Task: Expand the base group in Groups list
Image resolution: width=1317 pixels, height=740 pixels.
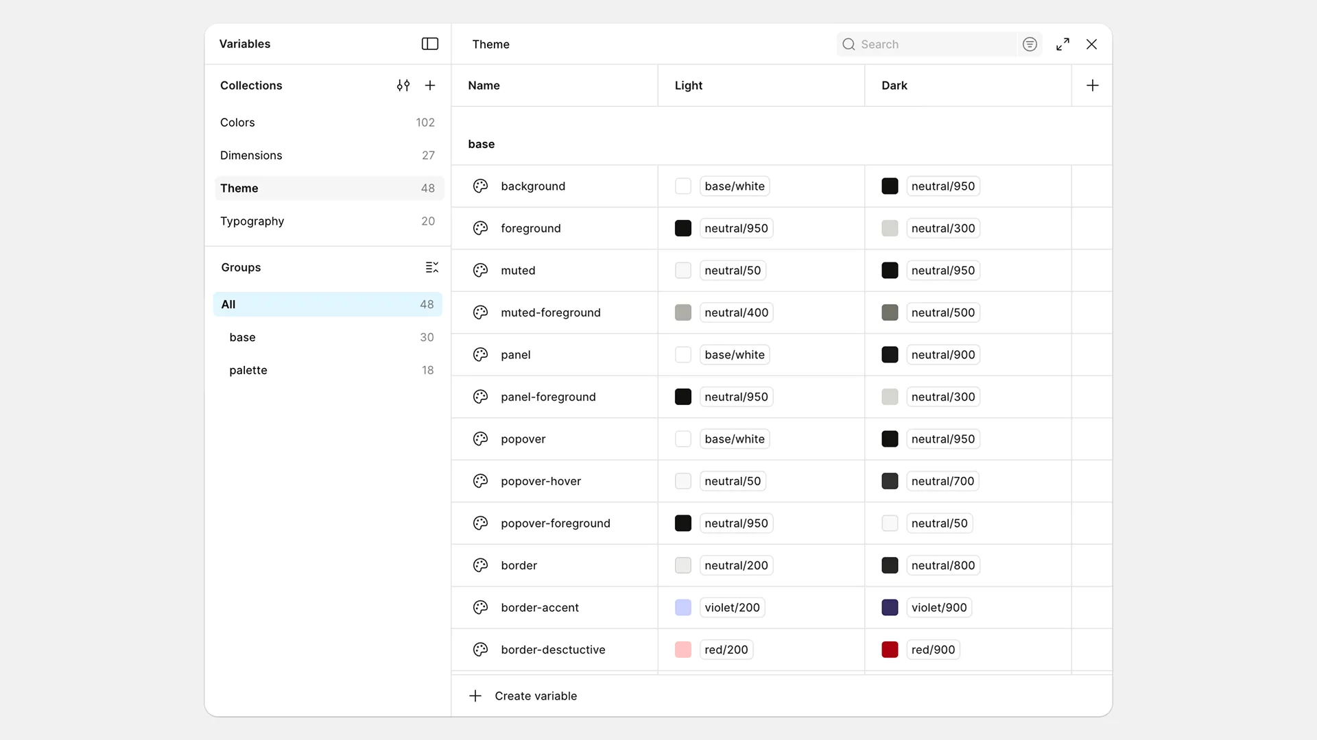Action: pyautogui.click(x=242, y=337)
